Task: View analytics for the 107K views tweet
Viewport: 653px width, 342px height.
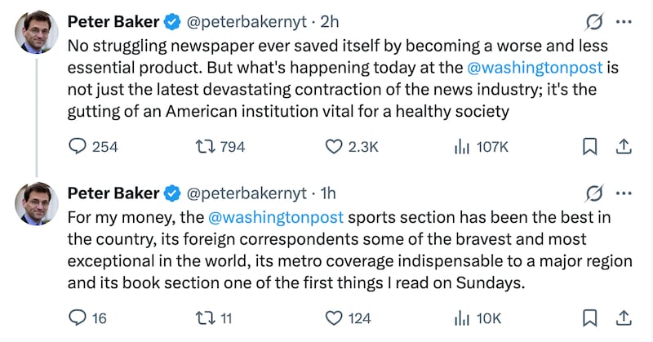Action: [x=460, y=147]
